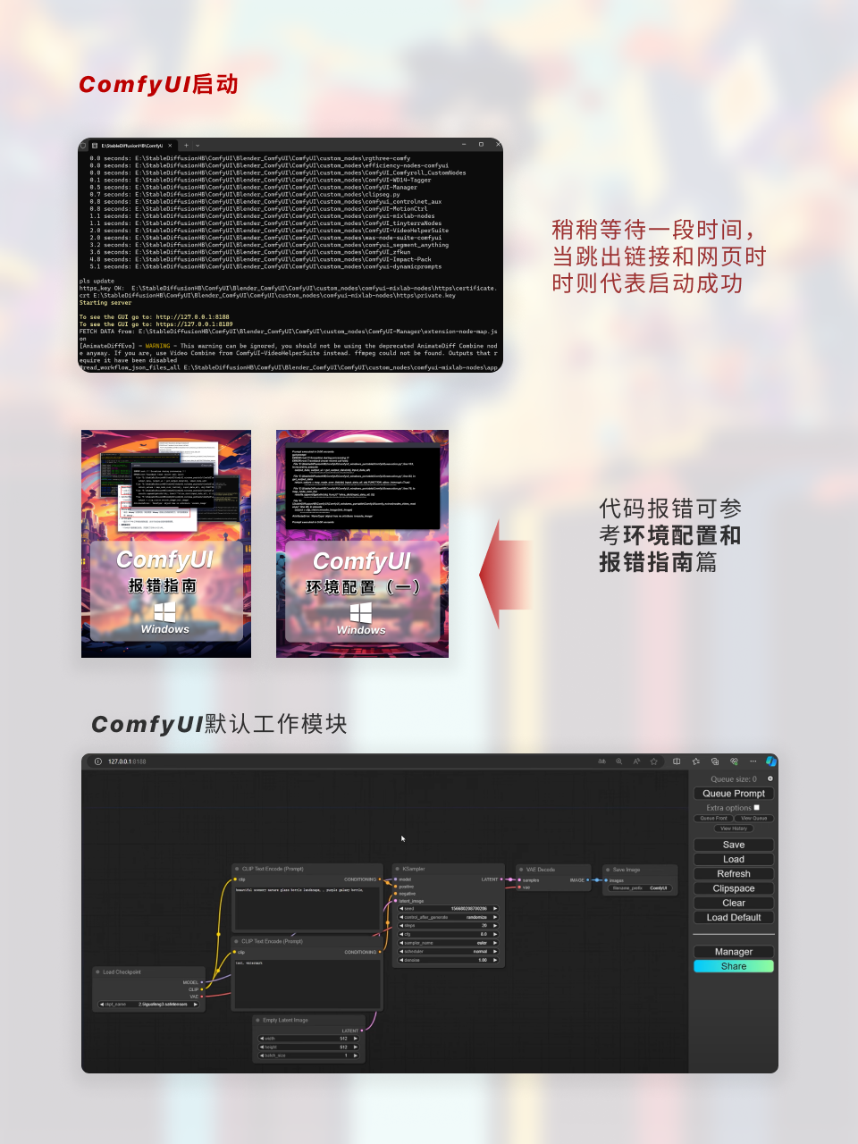Click the Queue Prompt button
Viewport: 858px width, 1144px height.
(x=734, y=794)
